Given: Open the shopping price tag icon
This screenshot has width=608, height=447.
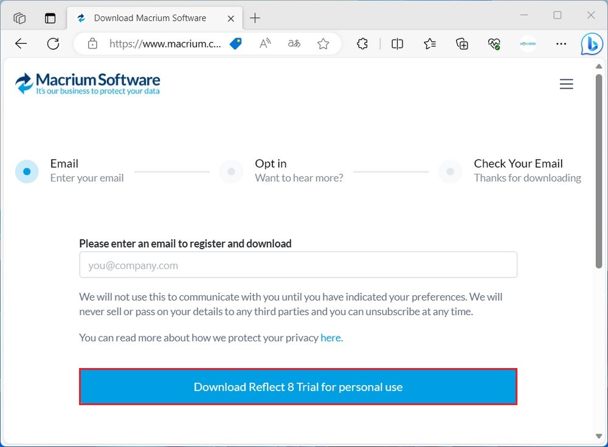Looking at the screenshot, I should point(236,44).
